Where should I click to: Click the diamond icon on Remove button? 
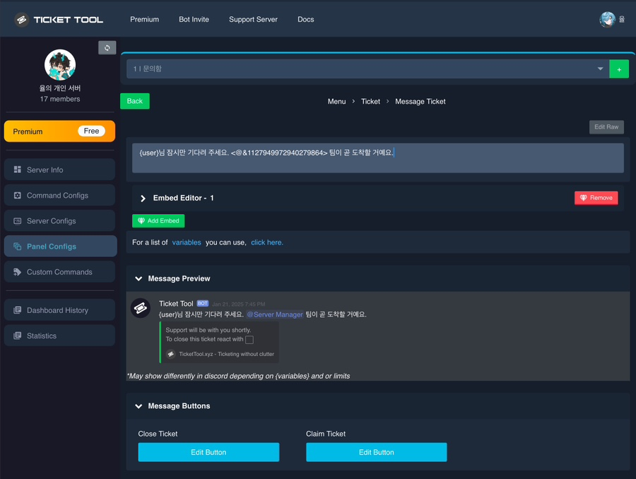coord(583,198)
